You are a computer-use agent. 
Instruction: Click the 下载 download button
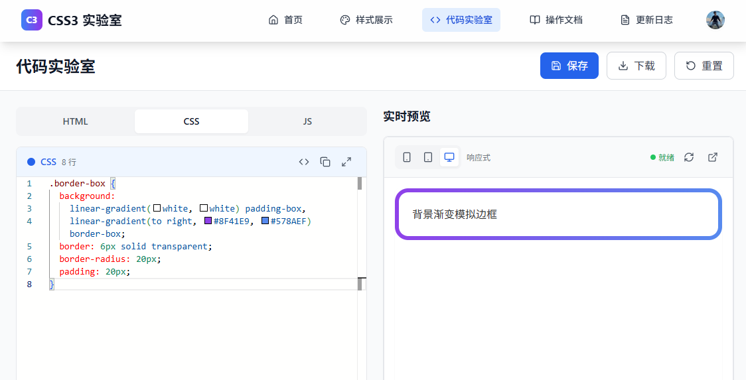point(636,66)
